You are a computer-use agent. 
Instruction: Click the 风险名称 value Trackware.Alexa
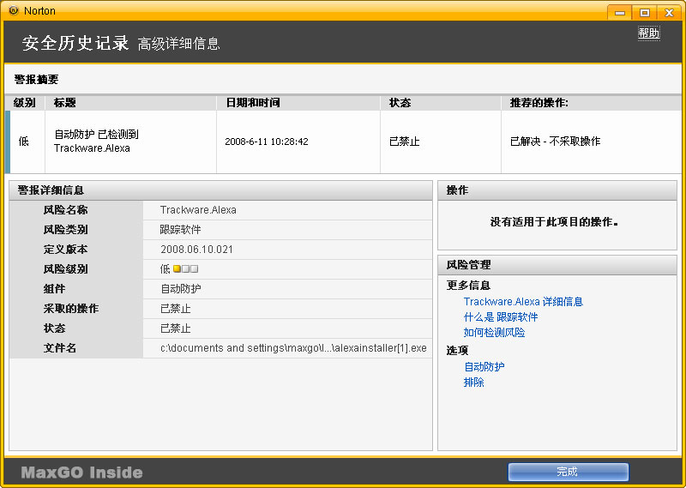coord(198,210)
